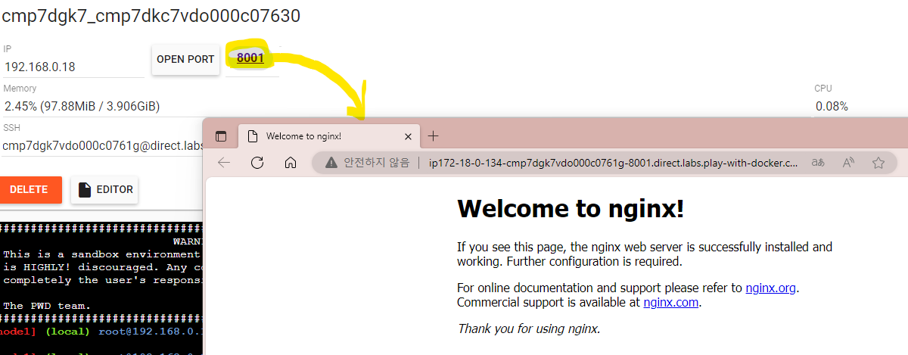Go back in the browser
This screenshot has width=908, height=355.
(224, 162)
